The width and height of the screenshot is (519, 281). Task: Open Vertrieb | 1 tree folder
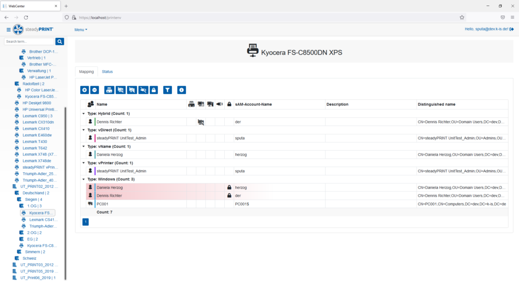(x=36, y=58)
